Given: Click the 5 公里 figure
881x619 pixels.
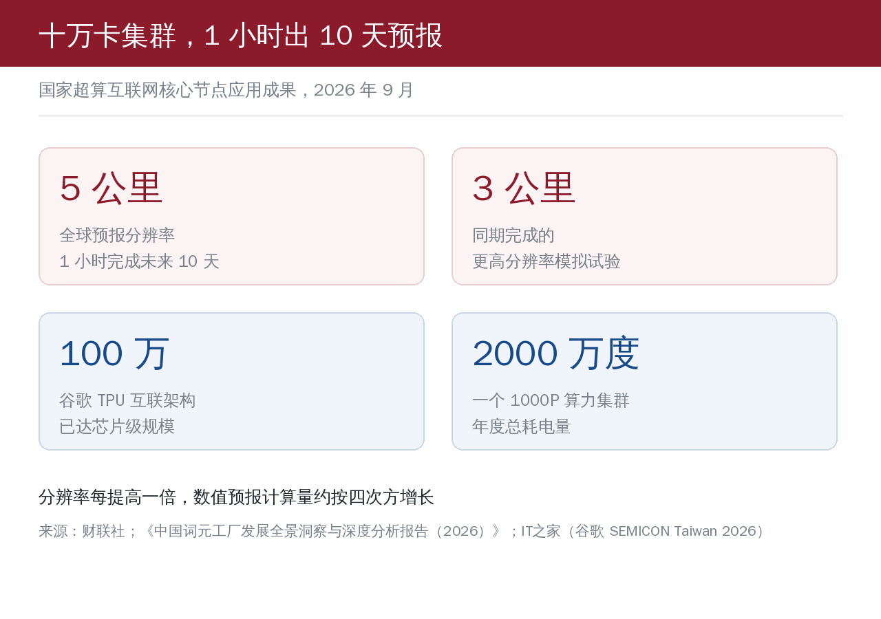Looking at the screenshot, I should pos(111,188).
